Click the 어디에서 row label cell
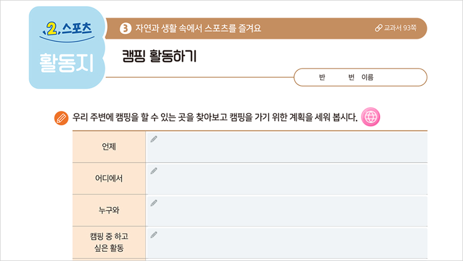463x261 pixels. pyautogui.click(x=109, y=178)
